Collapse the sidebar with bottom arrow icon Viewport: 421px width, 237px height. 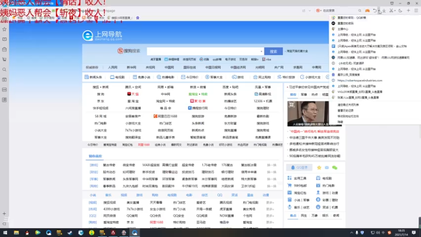pyautogui.click(x=4, y=223)
